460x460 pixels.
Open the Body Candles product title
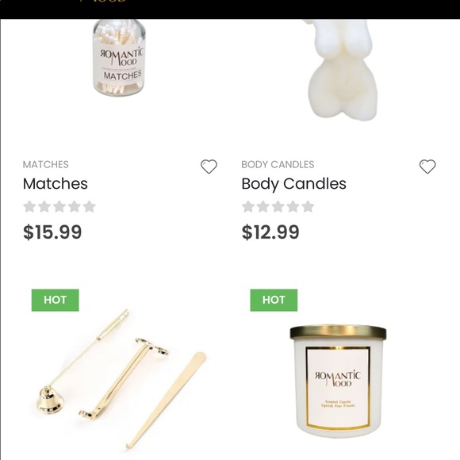click(x=293, y=184)
